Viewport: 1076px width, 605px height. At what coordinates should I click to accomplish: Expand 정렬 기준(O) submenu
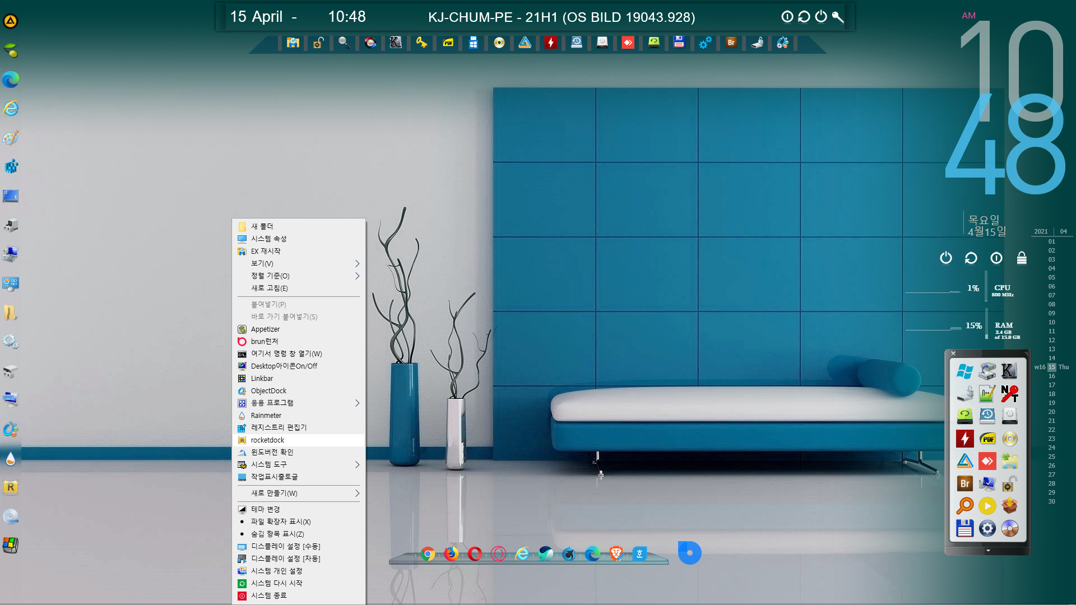tap(298, 276)
